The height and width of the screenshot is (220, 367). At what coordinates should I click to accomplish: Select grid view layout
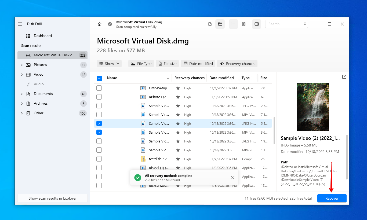point(244,24)
